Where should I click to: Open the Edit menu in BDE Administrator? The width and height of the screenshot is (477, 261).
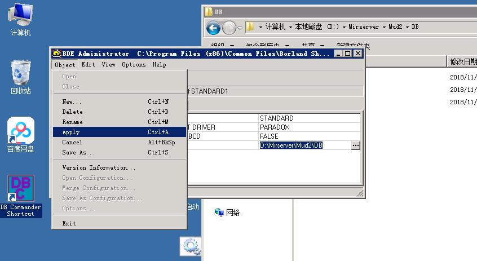click(88, 64)
